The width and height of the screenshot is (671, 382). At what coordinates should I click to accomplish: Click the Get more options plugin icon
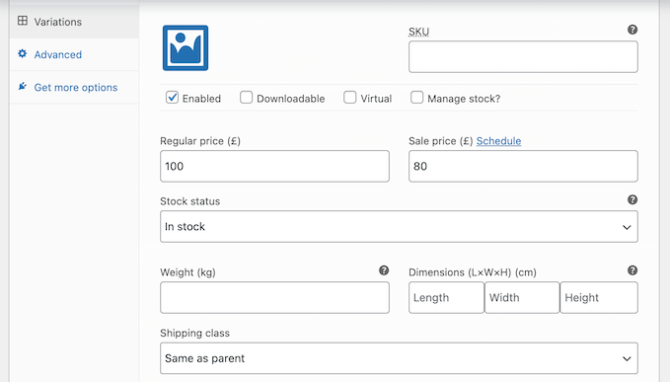[23, 87]
